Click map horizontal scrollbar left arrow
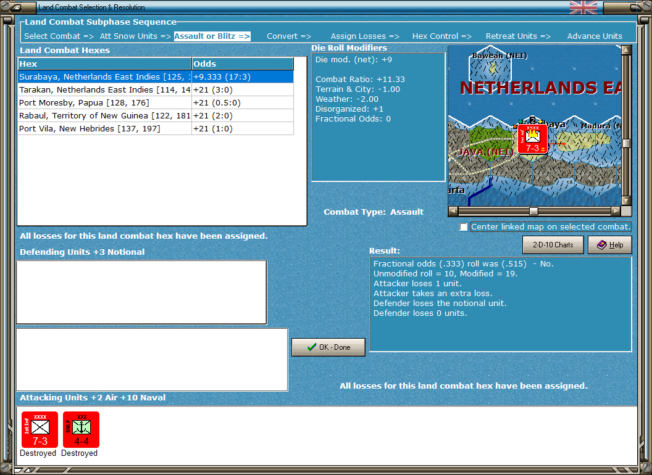The height and width of the screenshot is (475, 652). pyautogui.click(x=453, y=211)
